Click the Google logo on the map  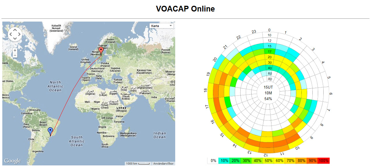12,161
